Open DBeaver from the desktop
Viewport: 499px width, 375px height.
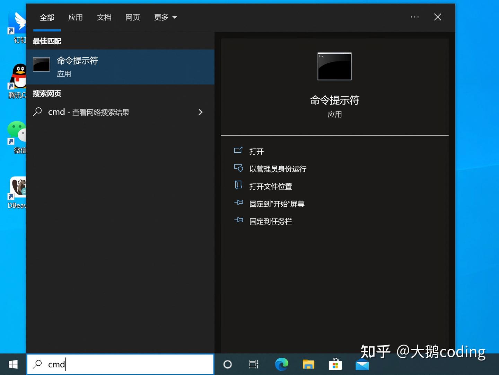(17, 187)
